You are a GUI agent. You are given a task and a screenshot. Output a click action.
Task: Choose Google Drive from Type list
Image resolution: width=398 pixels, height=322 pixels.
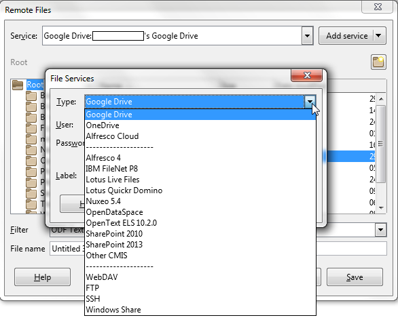[200, 115]
